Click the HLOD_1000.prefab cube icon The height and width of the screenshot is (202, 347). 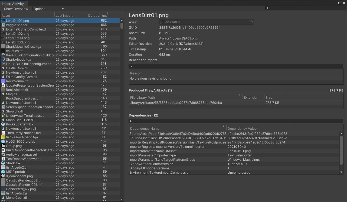3,142
